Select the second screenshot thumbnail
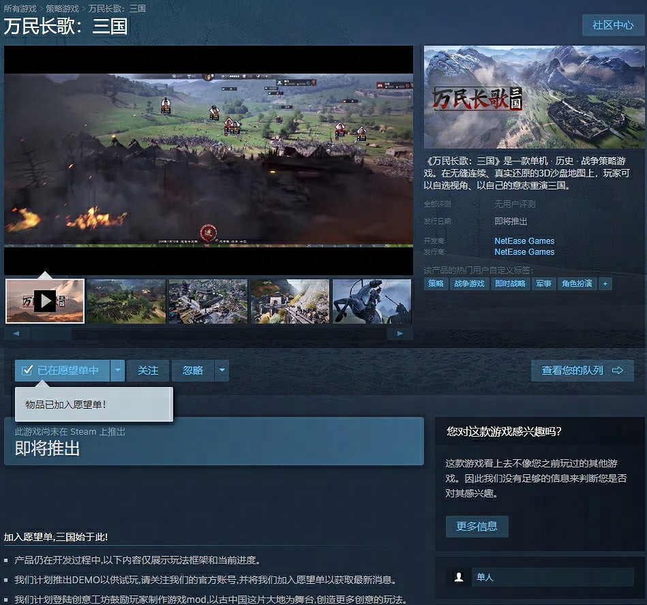 tap(126, 300)
